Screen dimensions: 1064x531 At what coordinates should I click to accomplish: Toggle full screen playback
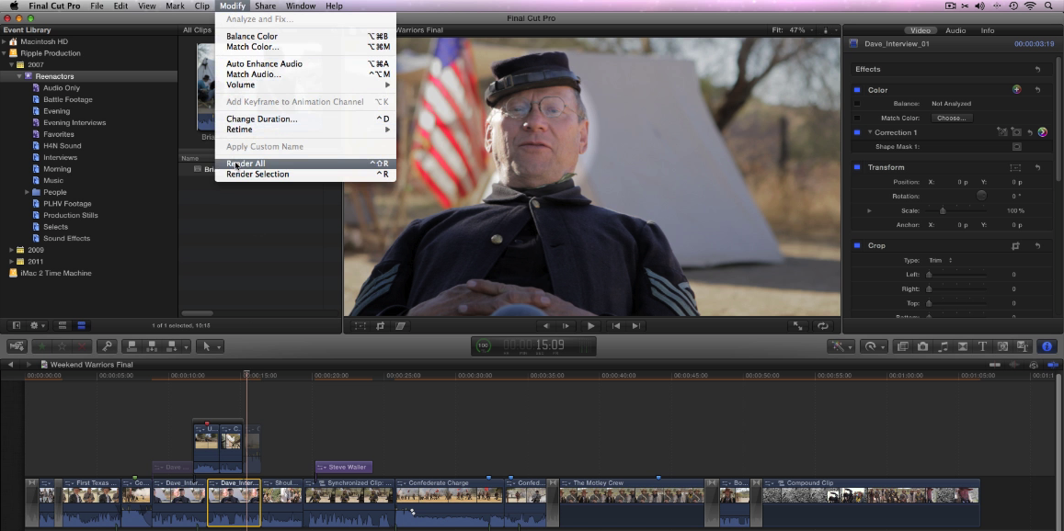798,326
